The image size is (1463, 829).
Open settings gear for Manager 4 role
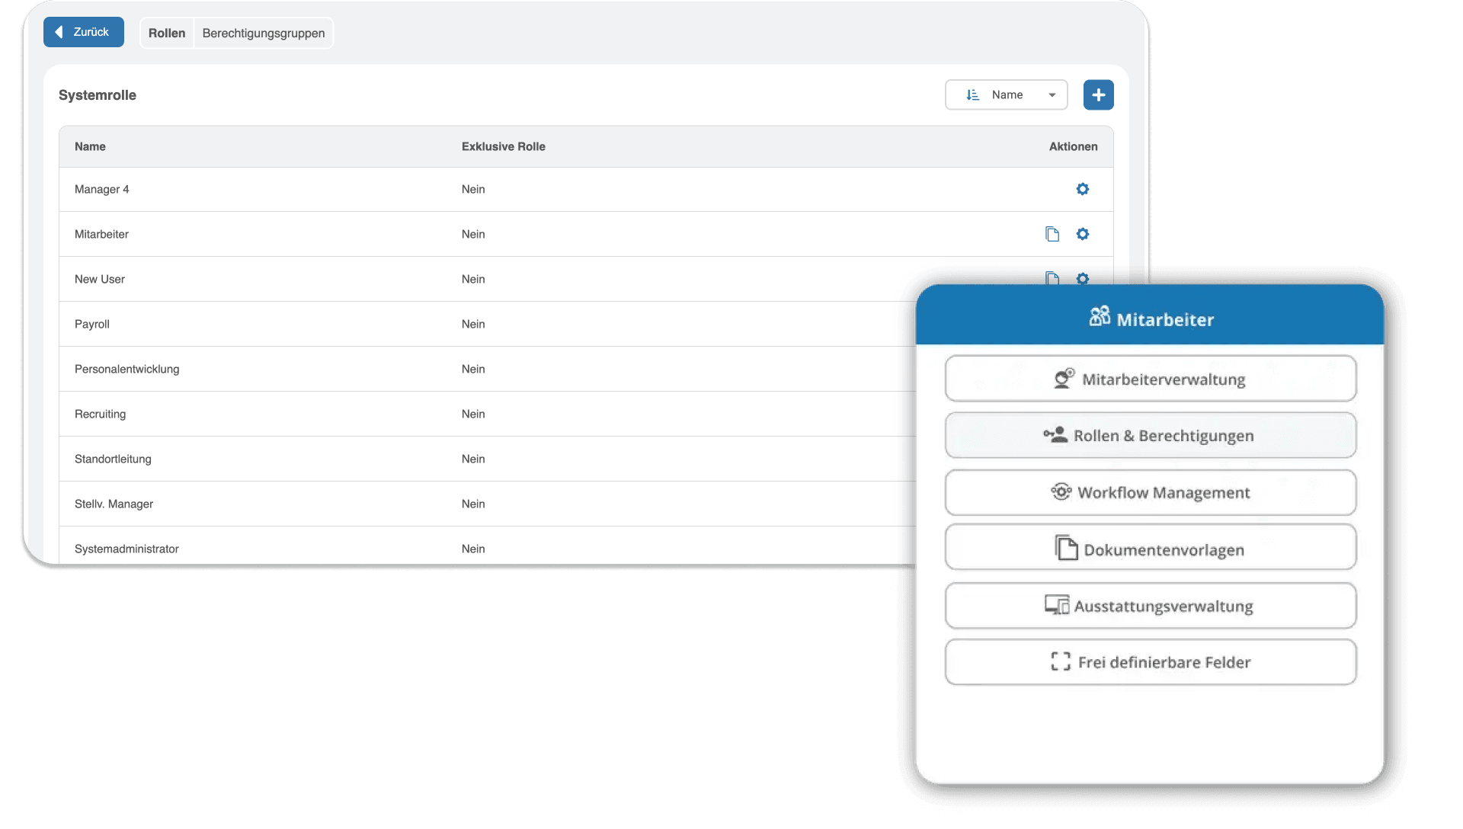[x=1083, y=189]
